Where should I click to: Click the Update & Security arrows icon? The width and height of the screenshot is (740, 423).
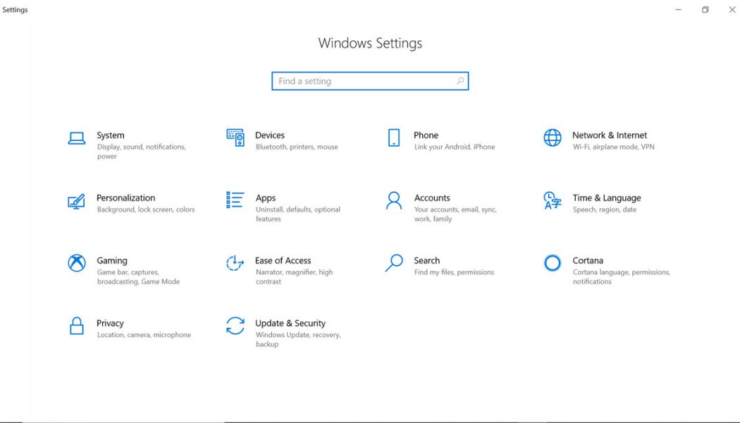pyautogui.click(x=235, y=326)
